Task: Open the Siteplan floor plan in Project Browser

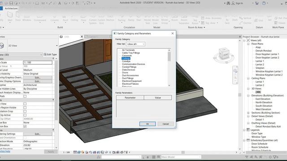Action: 260,68
